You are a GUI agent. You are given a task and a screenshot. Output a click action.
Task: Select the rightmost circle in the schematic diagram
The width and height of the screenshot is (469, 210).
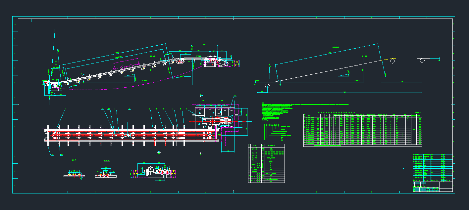422,61
